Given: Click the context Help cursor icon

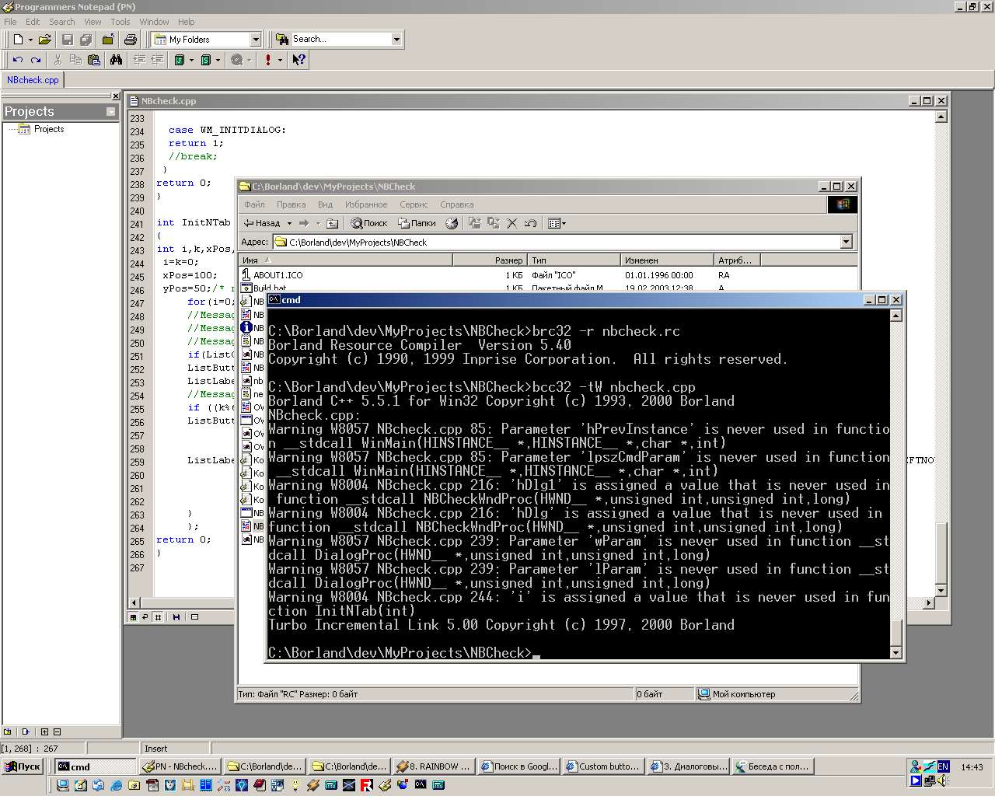Looking at the screenshot, I should pos(298,60).
